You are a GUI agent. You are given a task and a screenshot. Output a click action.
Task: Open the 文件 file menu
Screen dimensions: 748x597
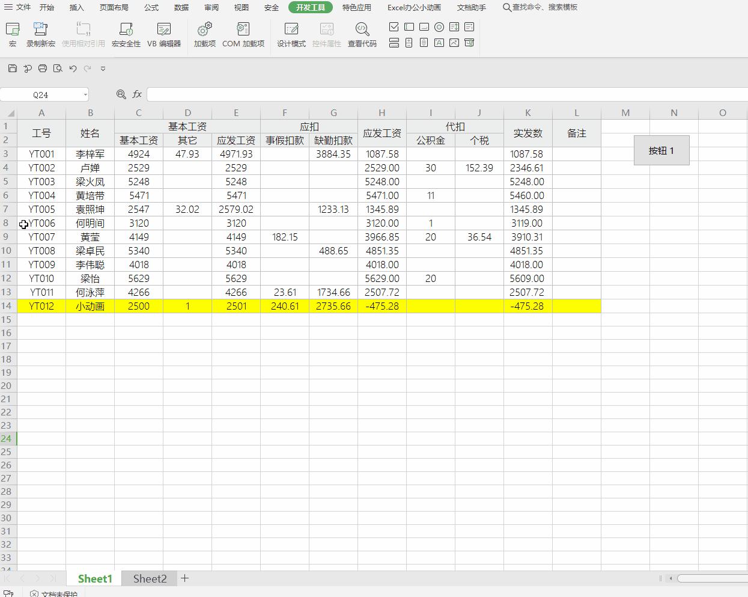[x=18, y=7]
